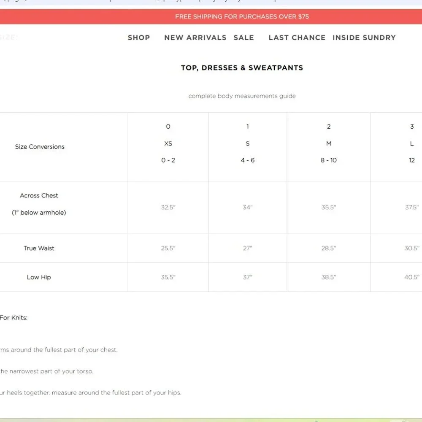The image size is (422, 422).
Task: Select the 8 - 10 size cell
Action: click(x=329, y=160)
